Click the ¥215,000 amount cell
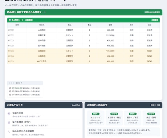The height and width of the screenshot is (138, 167). coord(110,51)
